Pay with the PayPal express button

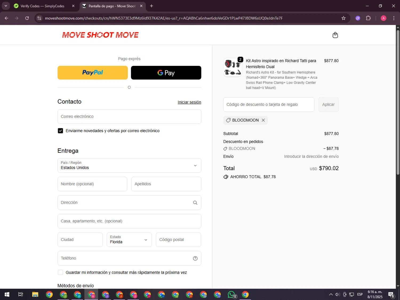click(x=93, y=73)
